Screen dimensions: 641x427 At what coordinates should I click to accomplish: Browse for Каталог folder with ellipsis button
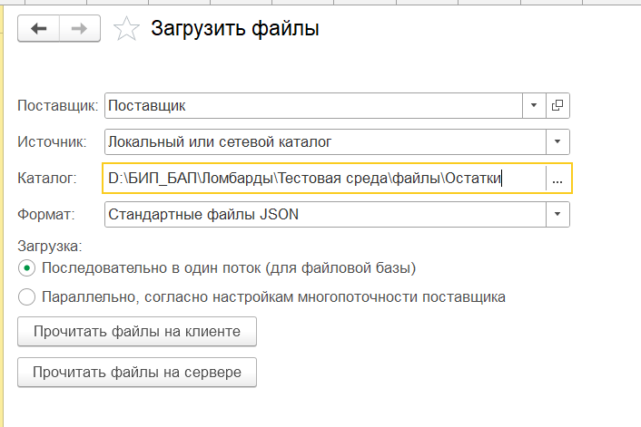click(557, 179)
